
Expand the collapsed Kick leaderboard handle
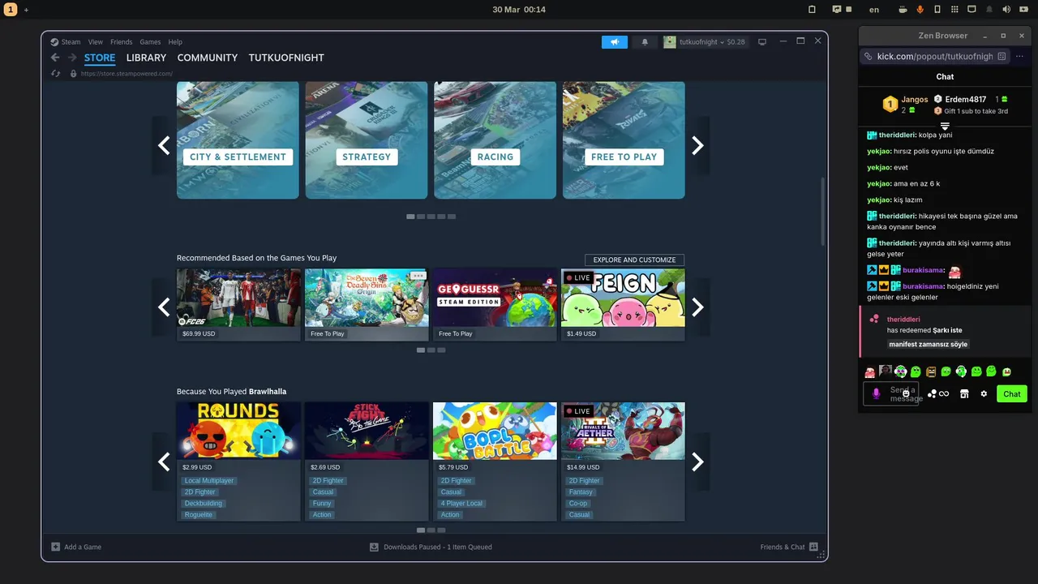click(945, 126)
